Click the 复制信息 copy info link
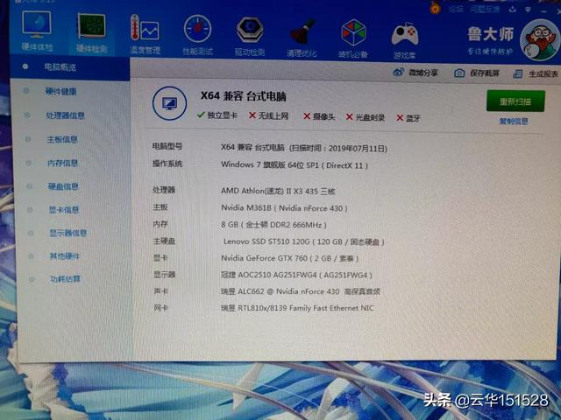This screenshot has height=420, width=561. (513, 122)
